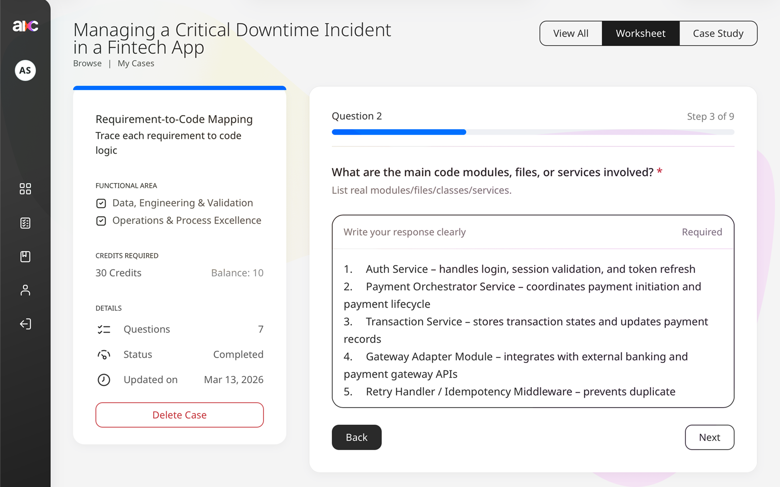This screenshot has height=487, width=780.
Task: Open the dashboard grid icon
Action: [x=25, y=189]
